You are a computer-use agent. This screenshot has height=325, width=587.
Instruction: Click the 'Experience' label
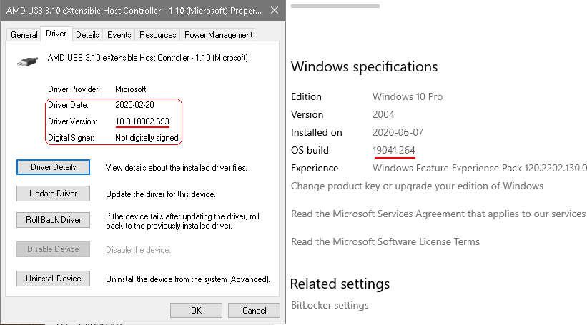[315, 168]
